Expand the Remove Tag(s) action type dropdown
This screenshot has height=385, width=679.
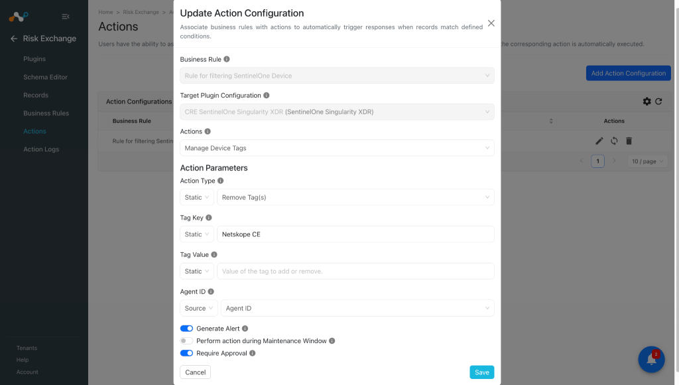(x=355, y=197)
